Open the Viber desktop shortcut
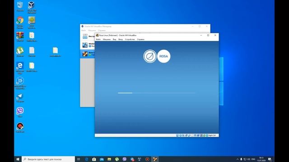This screenshot has width=289, height=162. (20, 112)
